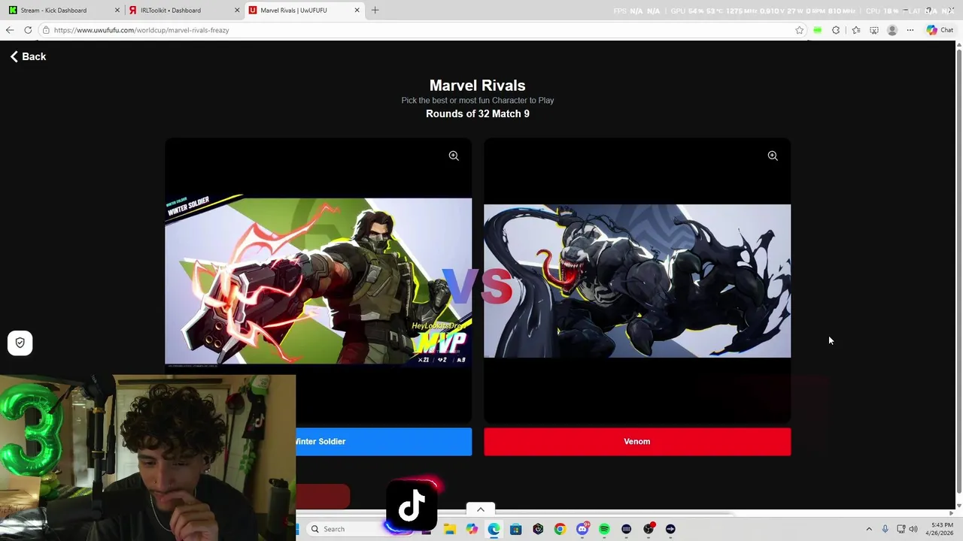Open the arrow-circle app in taskbar
963x541 pixels.
click(x=670, y=529)
